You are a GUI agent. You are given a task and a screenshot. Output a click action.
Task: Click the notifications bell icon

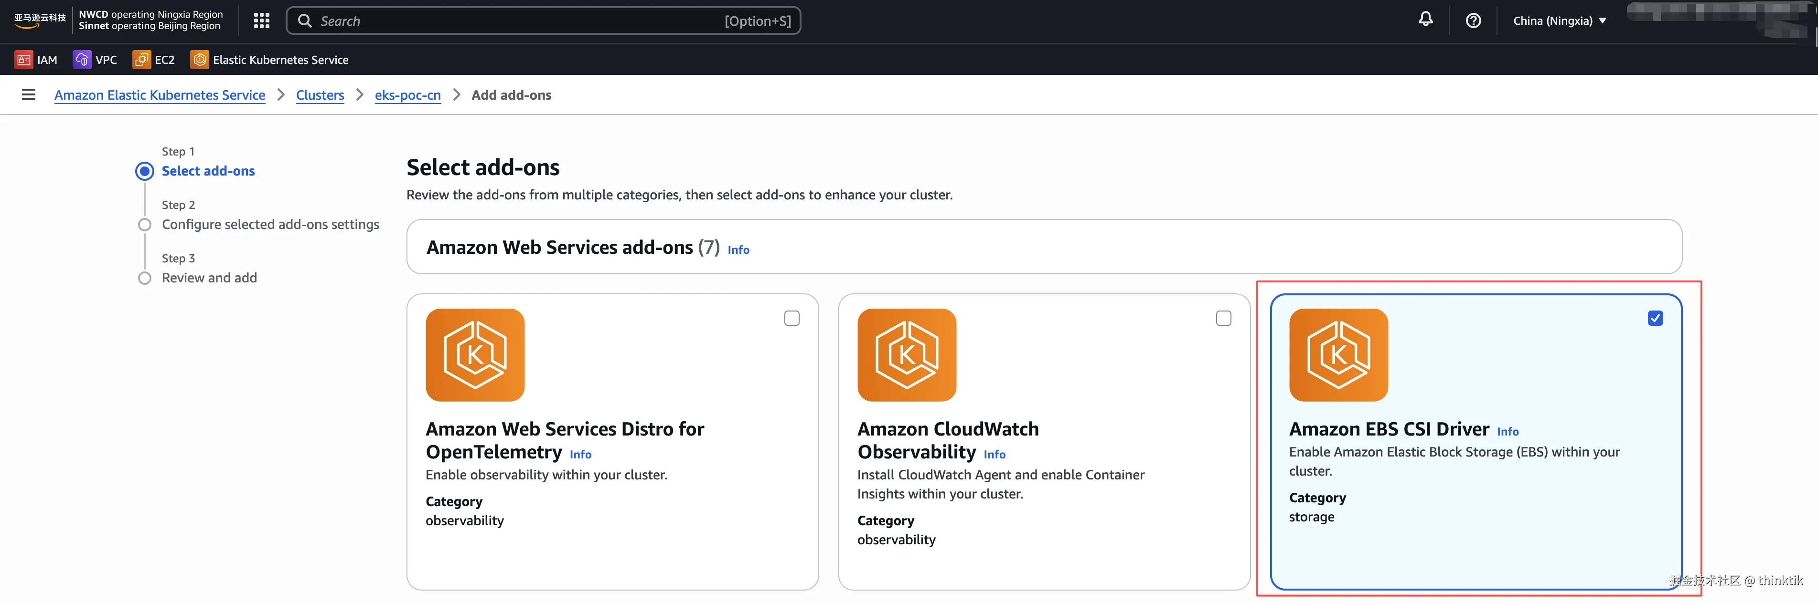[1426, 20]
